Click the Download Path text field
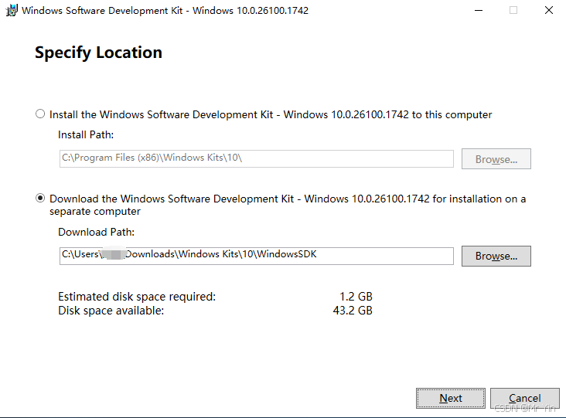Viewport: 566px width, 418px height. 256,256
